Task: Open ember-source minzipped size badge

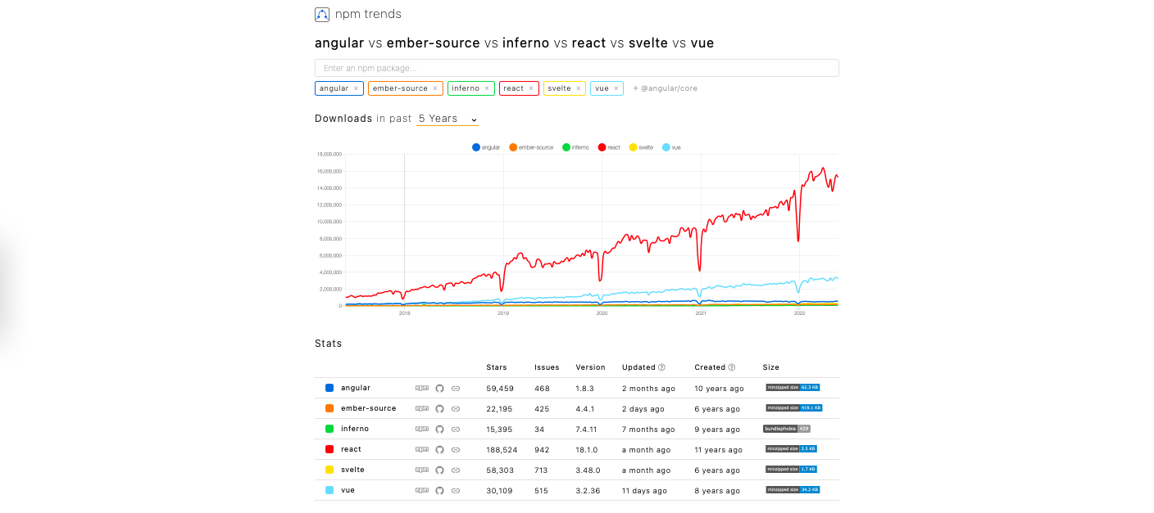Action: tap(794, 407)
